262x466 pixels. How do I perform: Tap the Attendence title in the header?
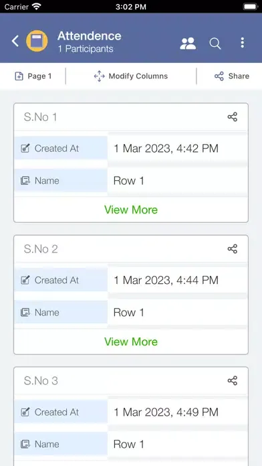[90, 36]
